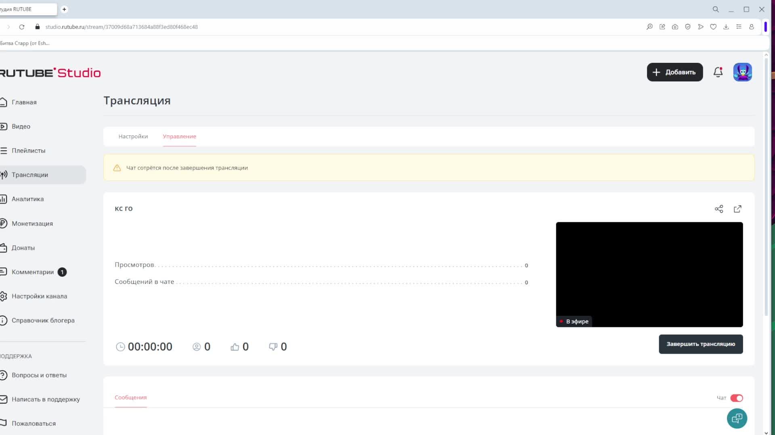This screenshot has height=435, width=775.
Task: Click the heart icon in the browser toolbar
Action: [x=713, y=27]
